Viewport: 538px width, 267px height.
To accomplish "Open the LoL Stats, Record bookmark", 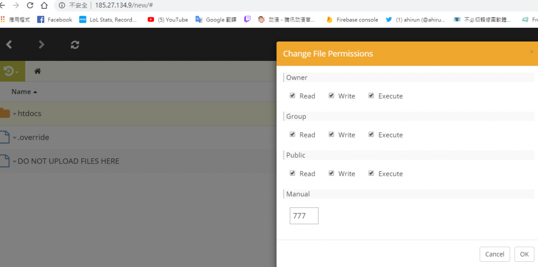I will [108, 19].
